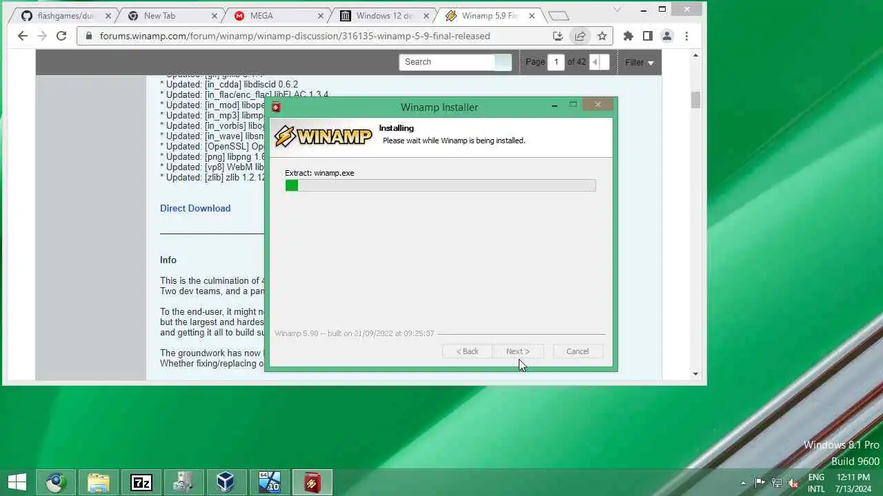
Task: Click the Winamp Installer title bar icon
Action: [276, 107]
